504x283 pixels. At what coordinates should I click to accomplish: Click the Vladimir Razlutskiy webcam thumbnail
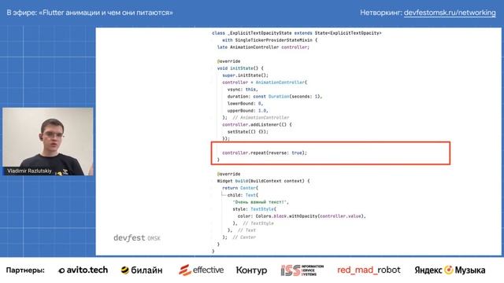click(x=48, y=141)
